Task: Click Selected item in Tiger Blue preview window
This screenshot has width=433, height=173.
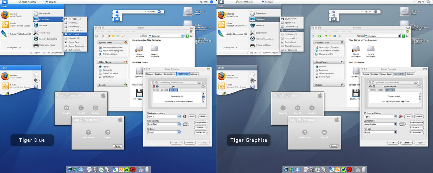Action: click(173, 90)
